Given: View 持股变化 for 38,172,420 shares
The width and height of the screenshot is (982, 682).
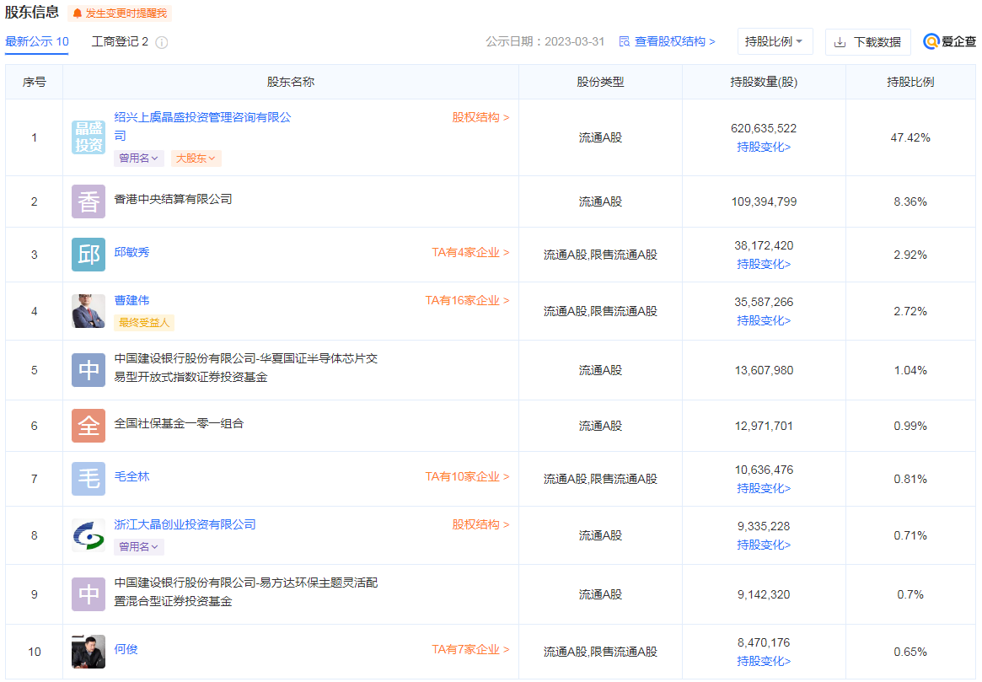Looking at the screenshot, I should coord(764,264).
